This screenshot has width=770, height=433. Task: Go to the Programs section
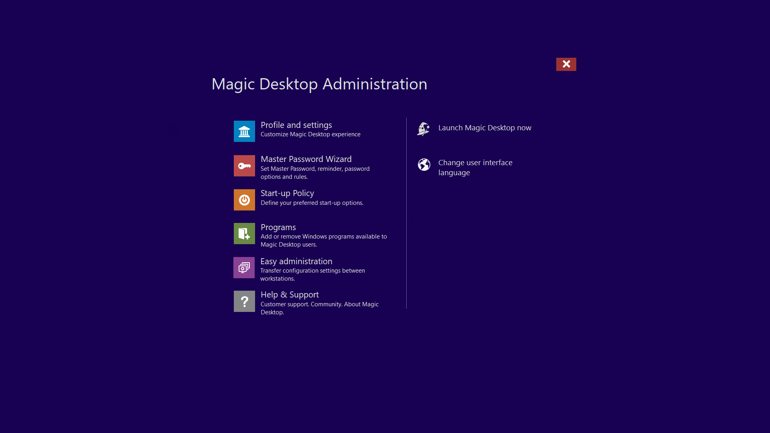[x=278, y=227]
